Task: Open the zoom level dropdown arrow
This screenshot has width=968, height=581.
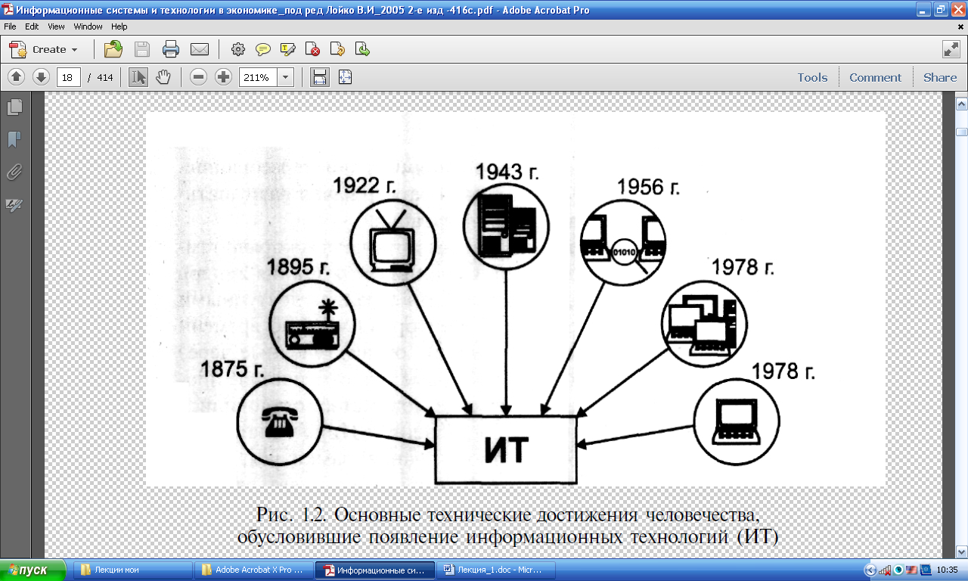Action: [286, 77]
